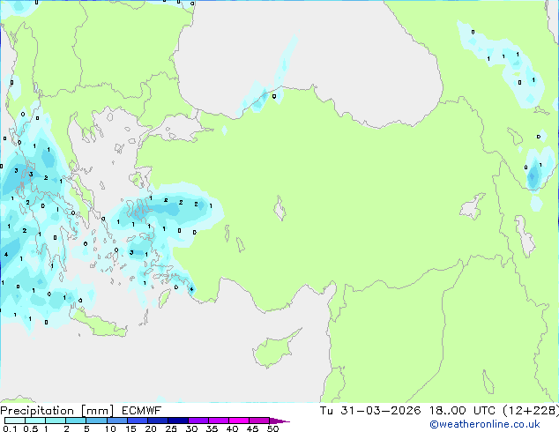Pick the 30–35 mm purple legend swatch
This screenshot has width=559, height=432.
[x=198, y=421]
